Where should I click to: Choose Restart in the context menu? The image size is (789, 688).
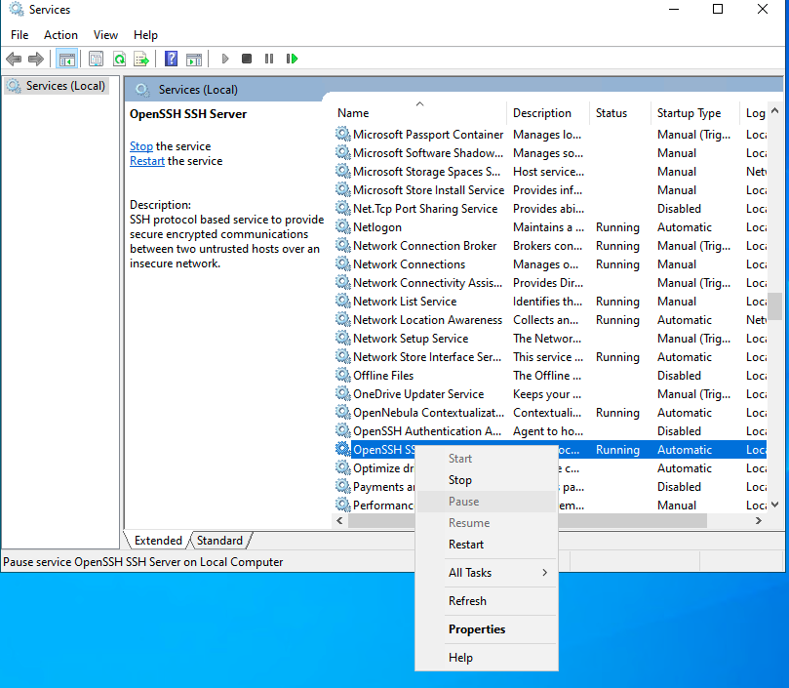(x=487, y=545)
